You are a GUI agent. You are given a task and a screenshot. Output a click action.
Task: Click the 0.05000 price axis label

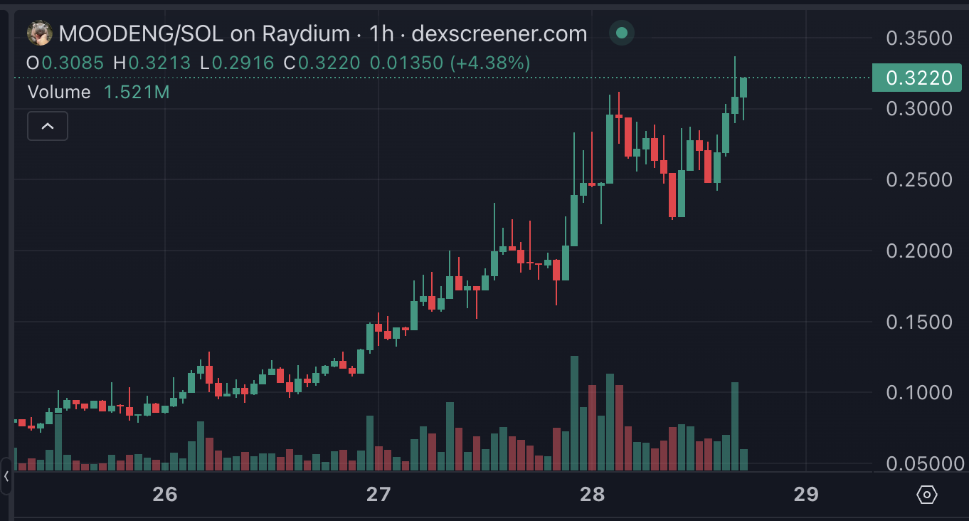click(x=925, y=464)
